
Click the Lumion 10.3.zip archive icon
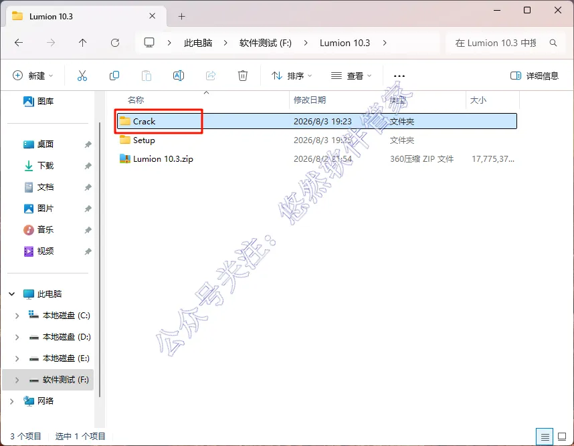[x=125, y=158]
